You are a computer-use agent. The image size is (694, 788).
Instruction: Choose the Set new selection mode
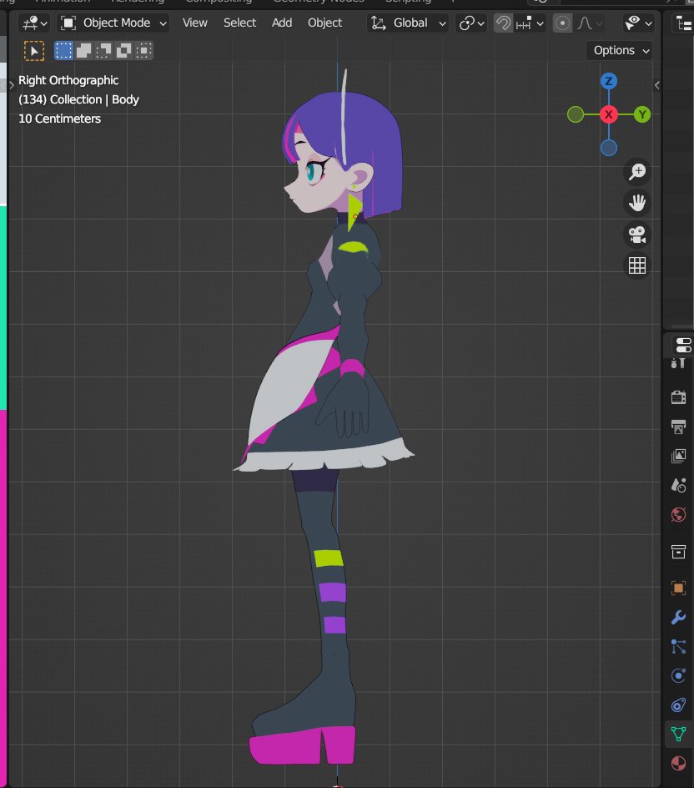tap(63, 50)
